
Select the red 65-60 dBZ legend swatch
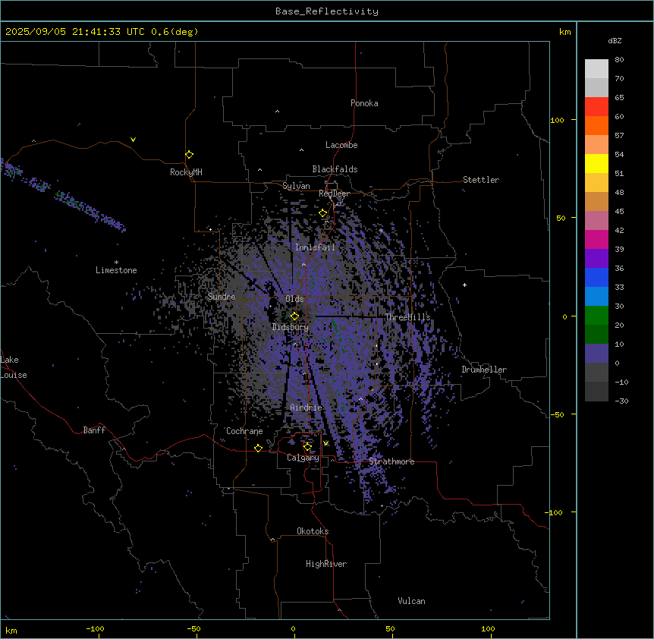(x=596, y=107)
